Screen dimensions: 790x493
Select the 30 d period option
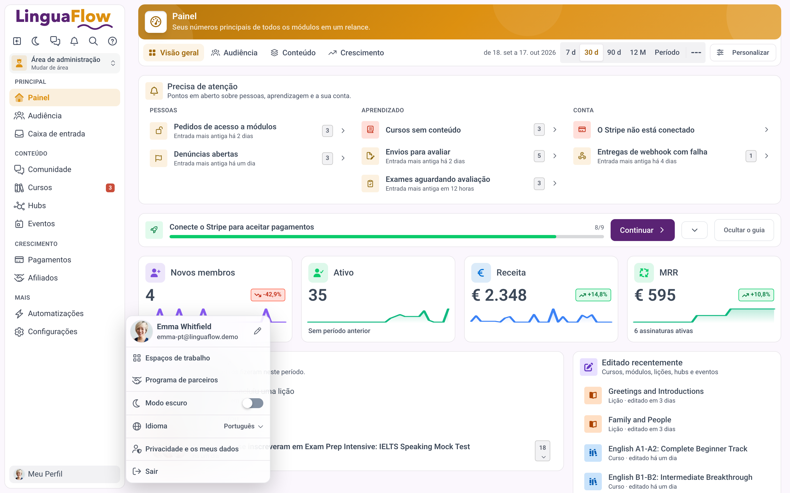click(x=591, y=53)
